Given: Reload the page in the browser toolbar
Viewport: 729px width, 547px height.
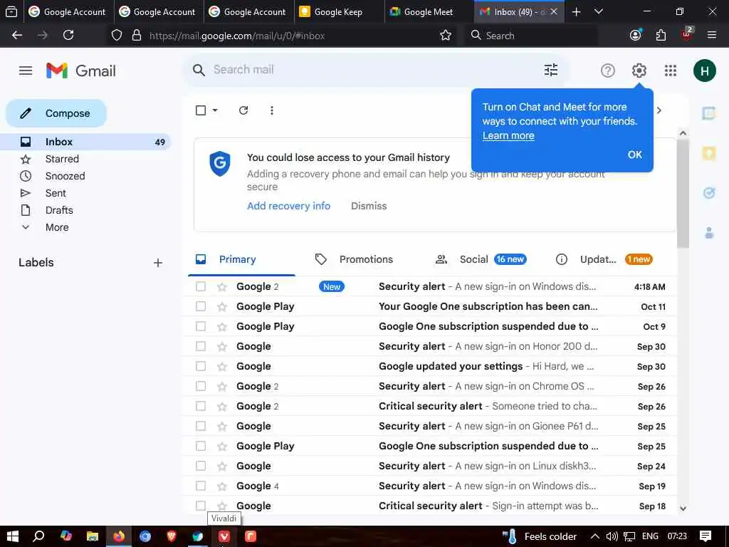Looking at the screenshot, I should pyautogui.click(x=68, y=36).
